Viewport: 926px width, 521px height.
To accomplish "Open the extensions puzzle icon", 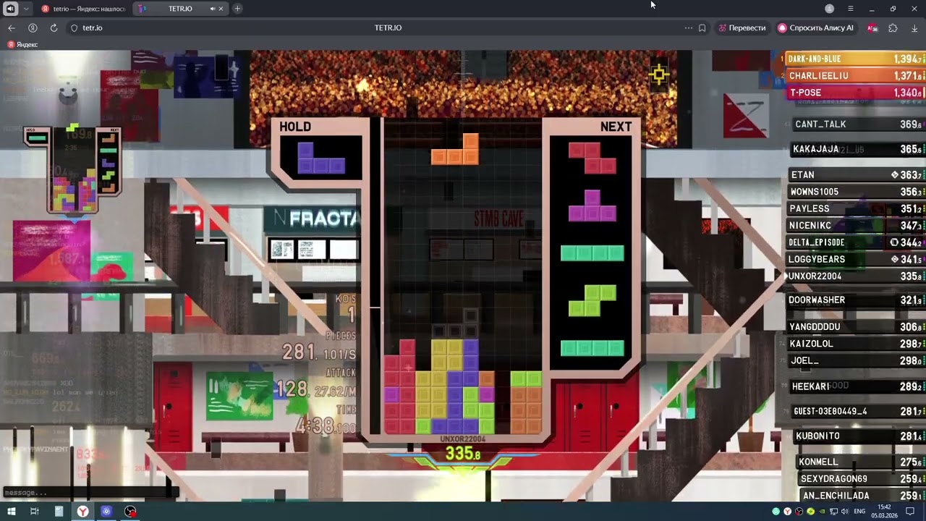I will click(x=893, y=27).
